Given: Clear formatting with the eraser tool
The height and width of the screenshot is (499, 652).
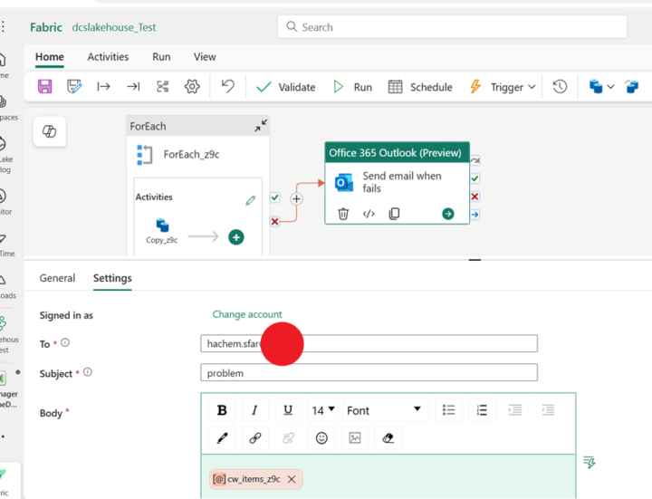Looking at the screenshot, I should pyautogui.click(x=388, y=438).
